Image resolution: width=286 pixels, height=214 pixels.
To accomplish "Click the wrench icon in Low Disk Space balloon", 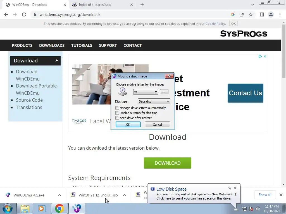I will click(x=230, y=188).
